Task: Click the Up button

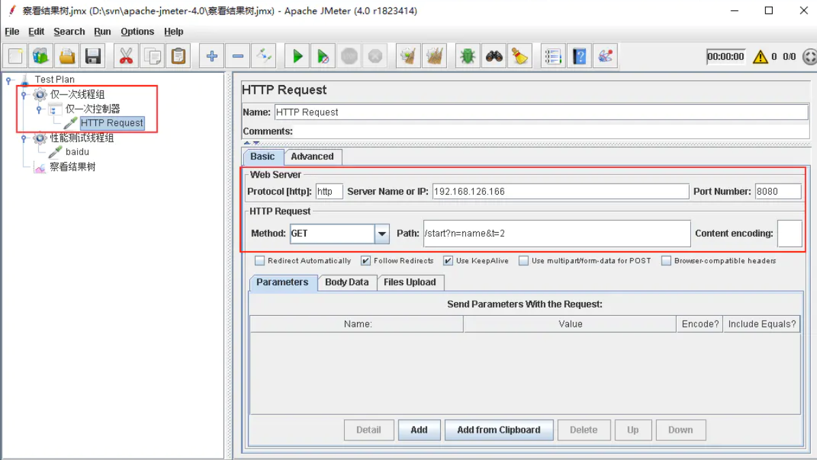Action: pyautogui.click(x=632, y=430)
